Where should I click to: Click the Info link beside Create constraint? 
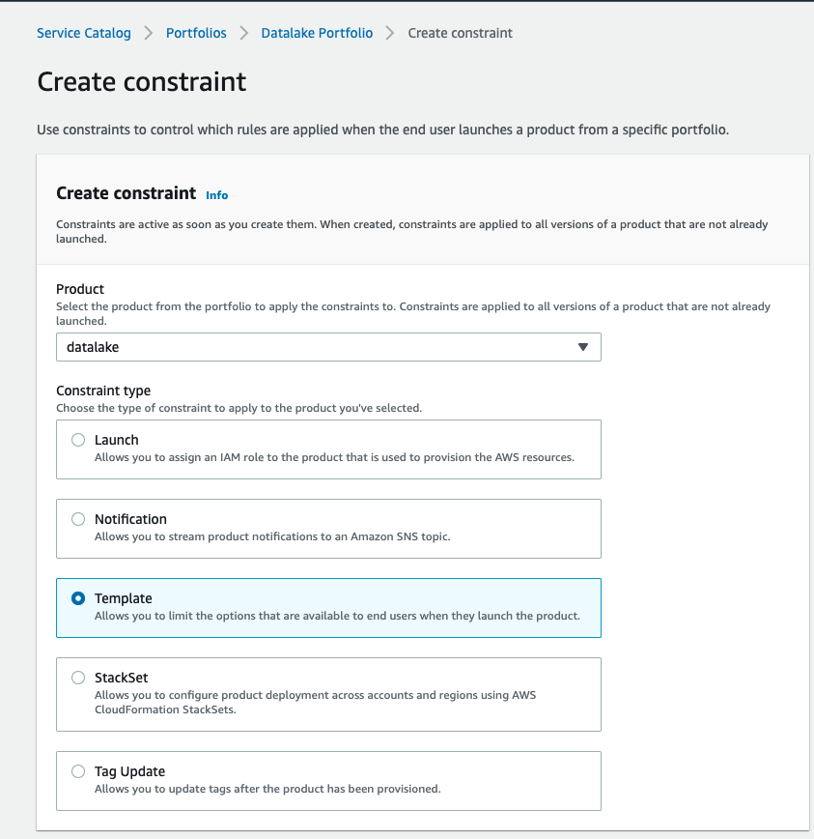click(217, 195)
